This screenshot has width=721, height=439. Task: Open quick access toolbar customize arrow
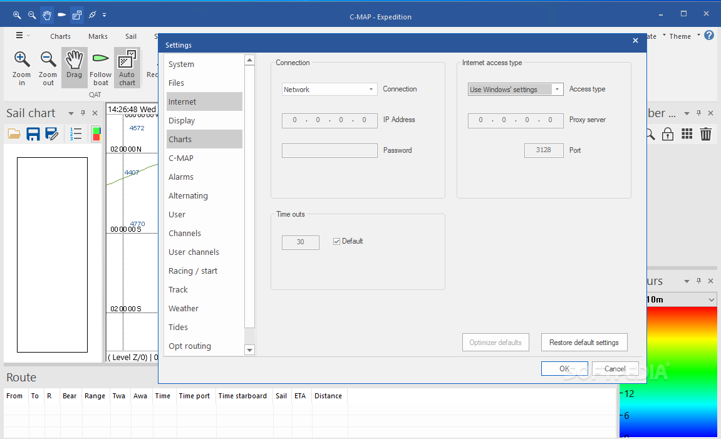point(105,14)
